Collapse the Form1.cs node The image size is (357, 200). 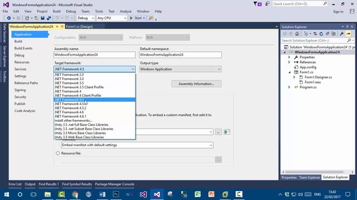(290, 72)
